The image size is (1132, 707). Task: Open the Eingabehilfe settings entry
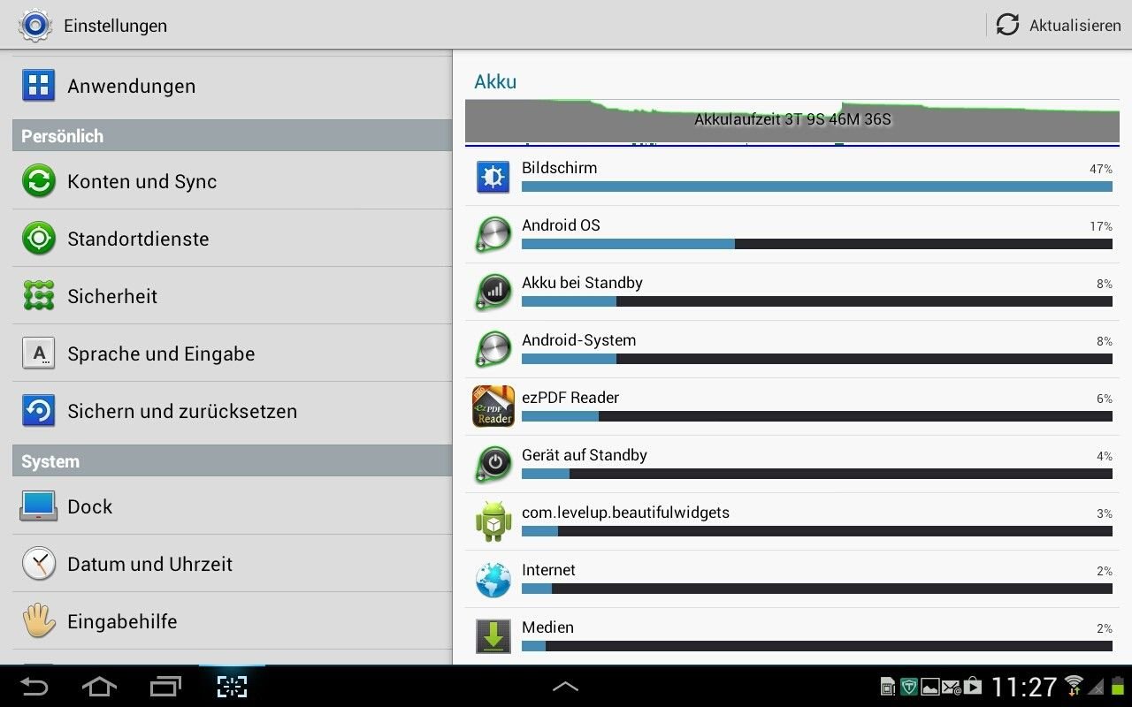pyautogui.click(x=232, y=621)
